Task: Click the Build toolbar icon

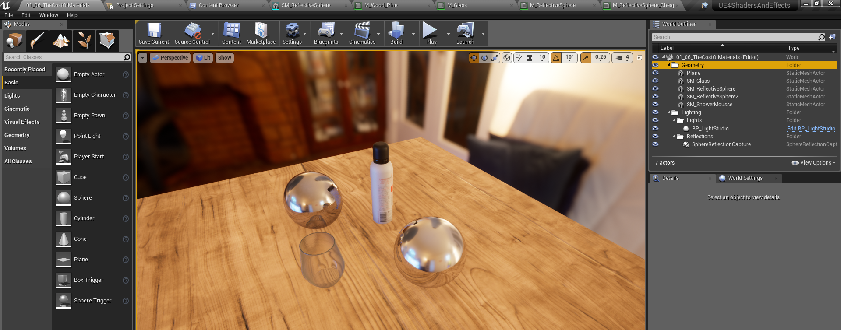Action: click(396, 34)
